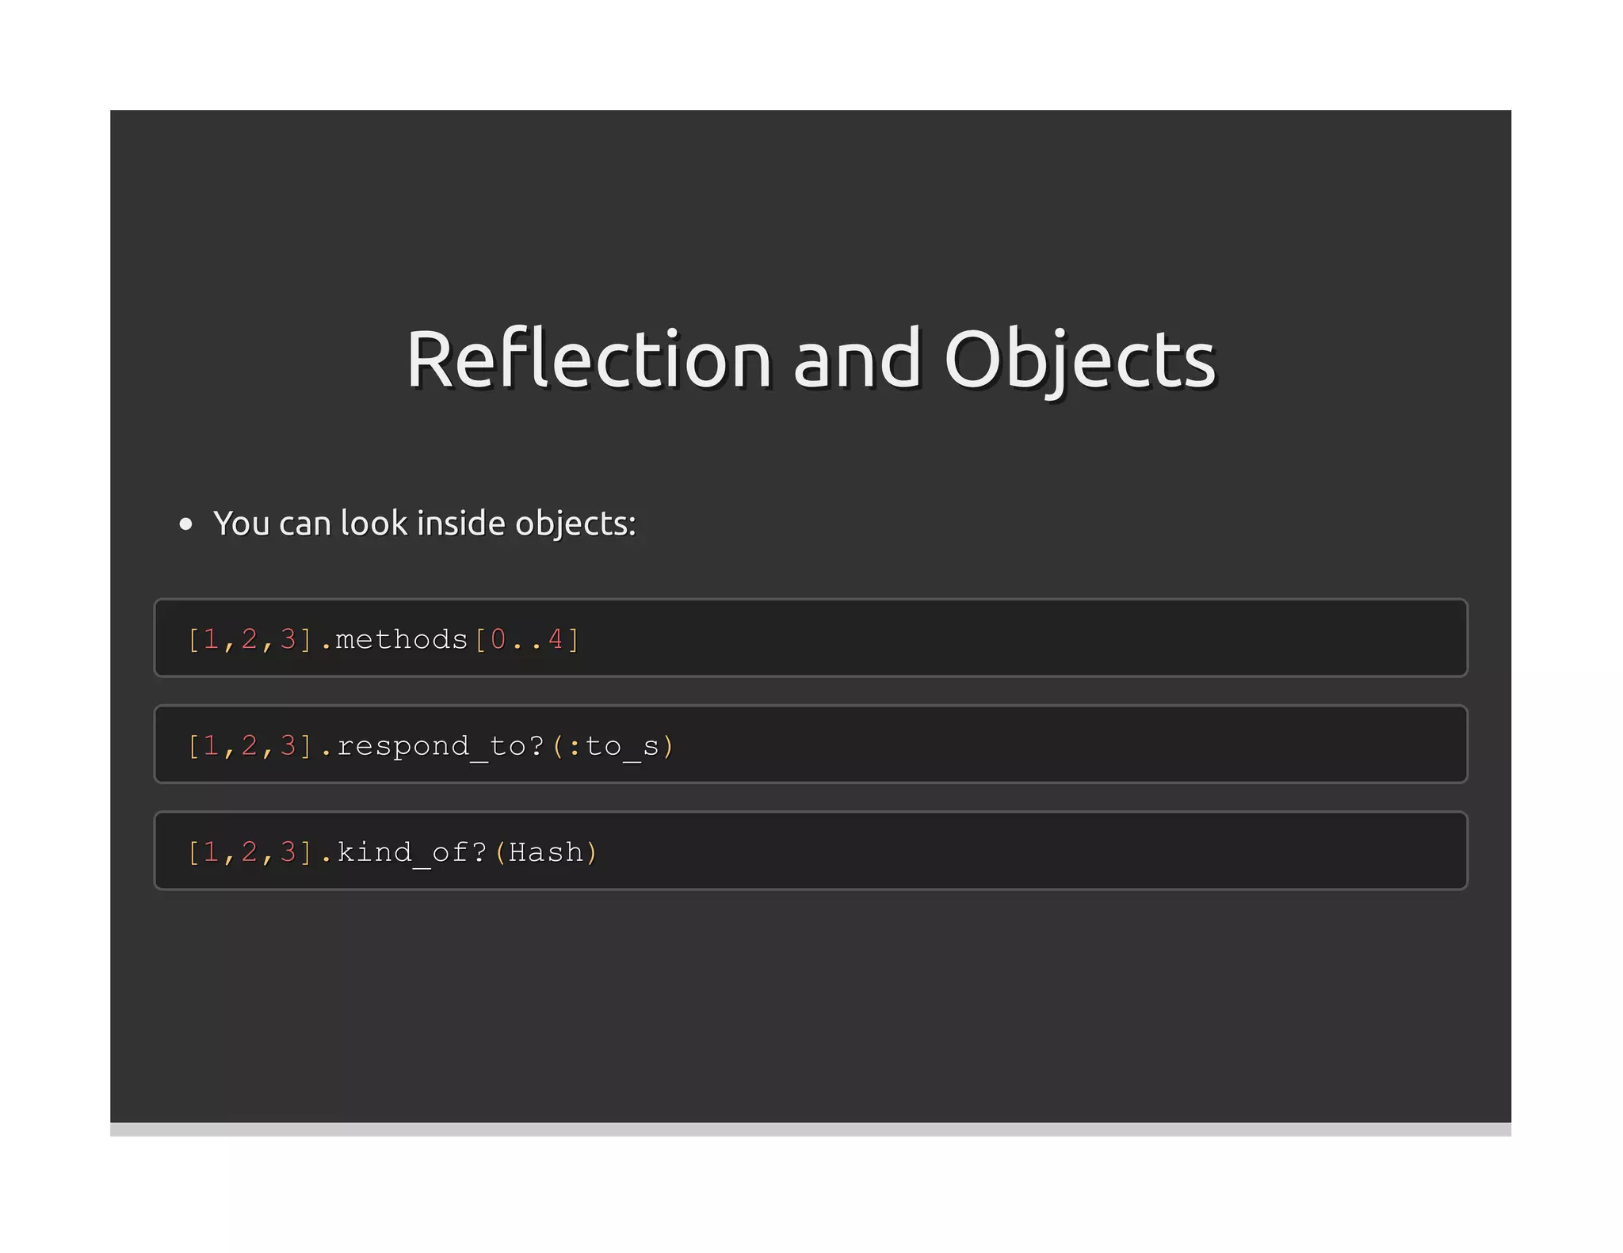The height and width of the screenshot is (1253, 1623).
Task: Click the [1,2,3] array in kind_of line
Action: pos(250,852)
